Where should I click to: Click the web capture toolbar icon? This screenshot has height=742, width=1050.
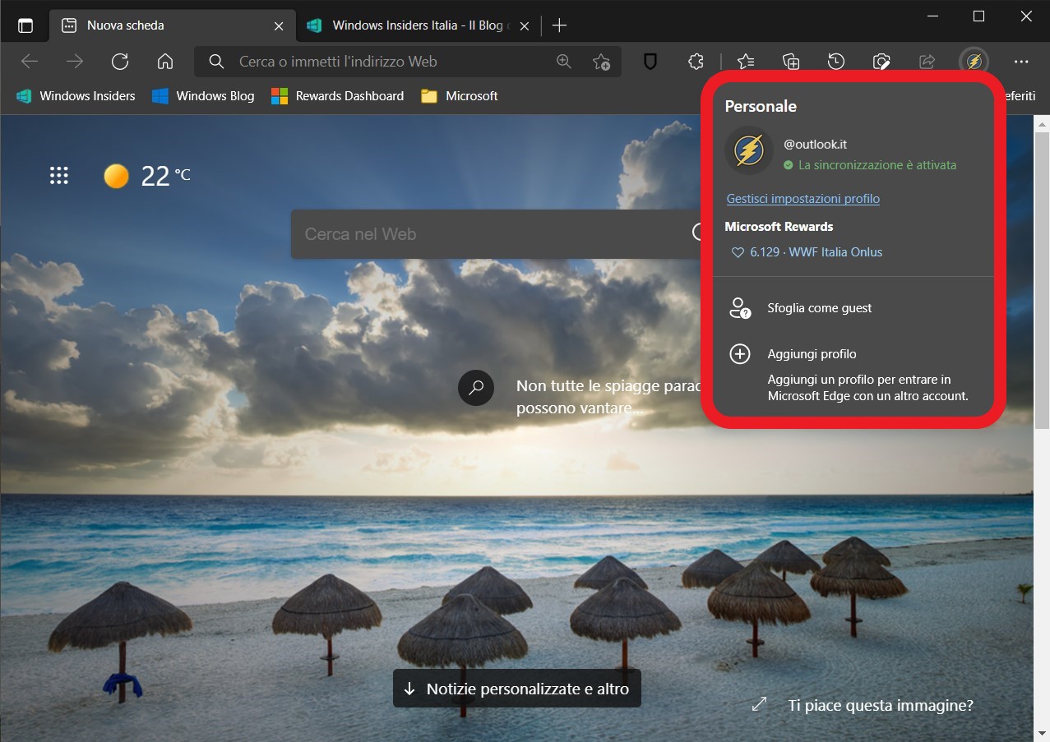[881, 62]
